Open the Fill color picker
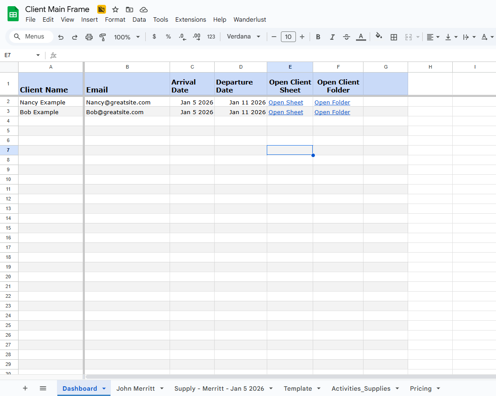The height and width of the screenshot is (396, 496). (379, 37)
